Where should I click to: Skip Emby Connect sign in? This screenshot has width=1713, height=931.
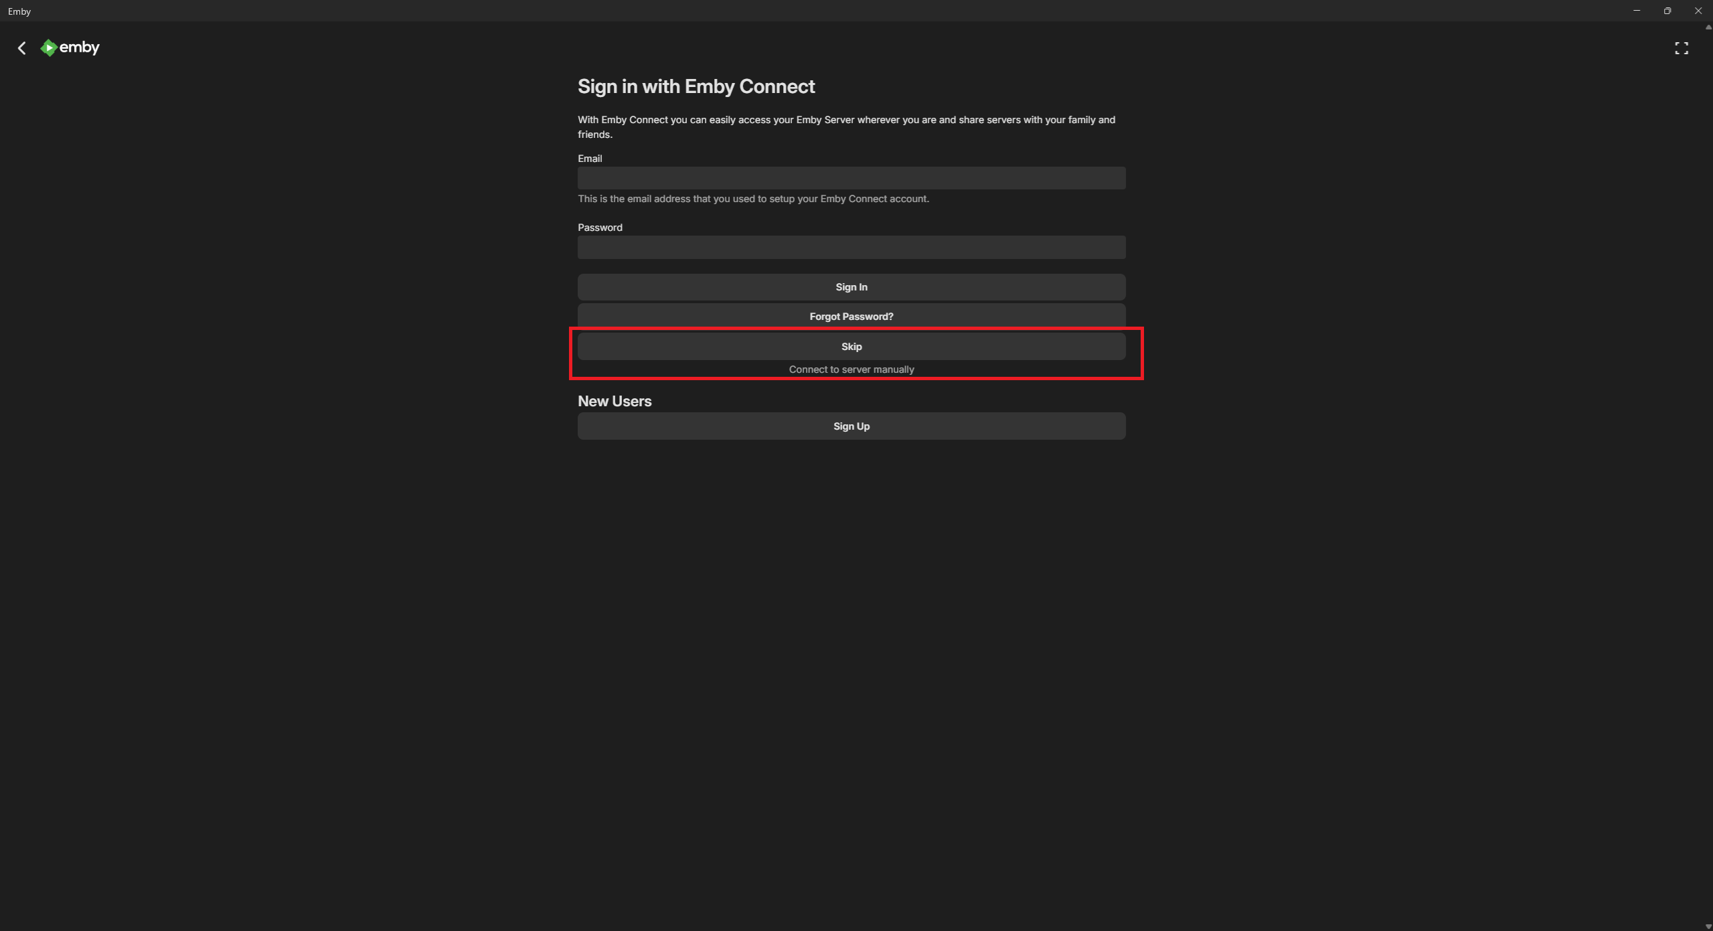(x=851, y=347)
